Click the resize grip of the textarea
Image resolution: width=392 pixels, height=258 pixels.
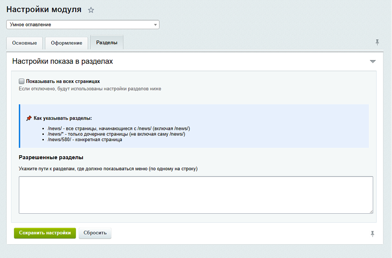371,211
